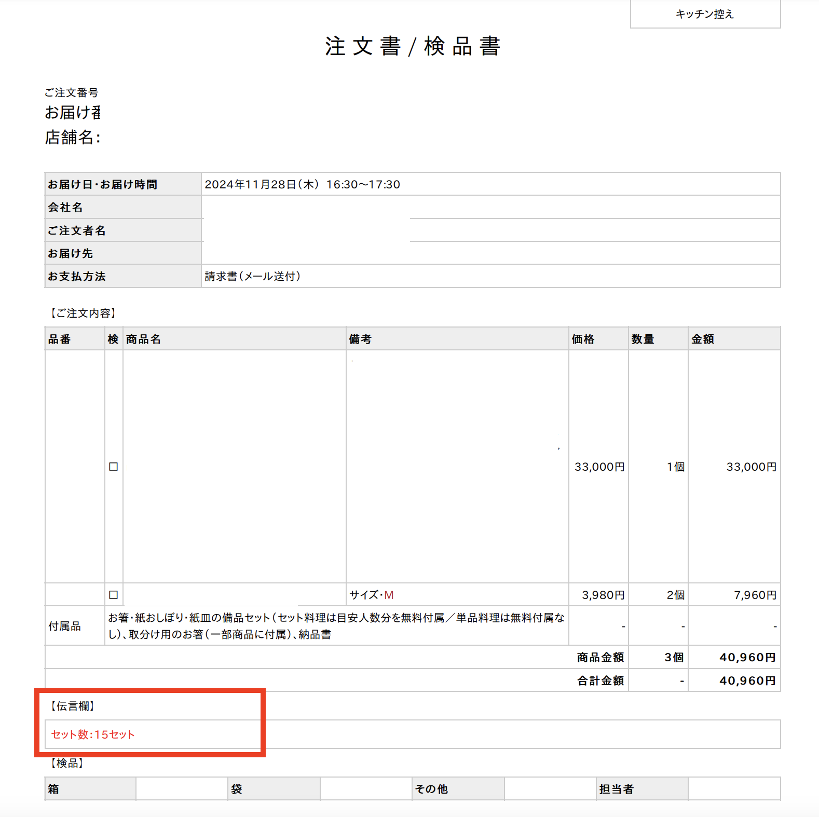Click the 注文書/検品書 title
The width and height of the screenshot is (819, 817).
pos(413,46)
